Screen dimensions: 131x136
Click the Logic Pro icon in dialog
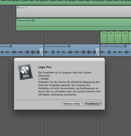pos(25,72)
